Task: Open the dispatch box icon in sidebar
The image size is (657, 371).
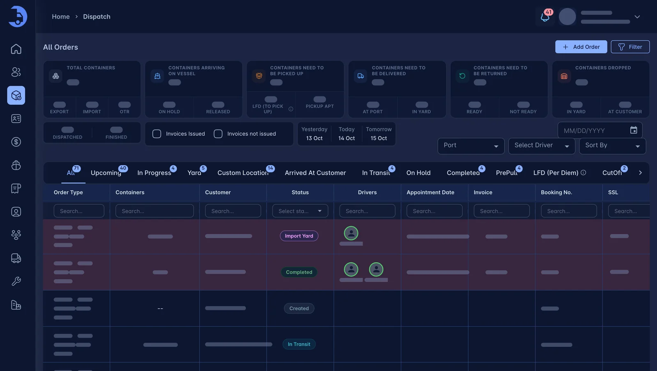Action: tap(16, 95)
